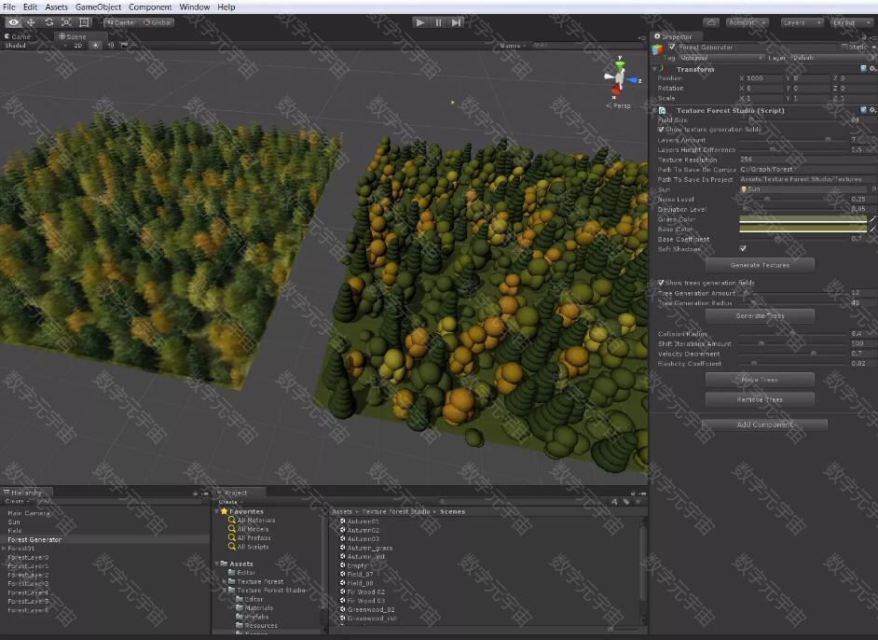Viewport: 878px width, 640px height.
Task: Open Shaded draw mode dropdown
Action: pos(34,46)
